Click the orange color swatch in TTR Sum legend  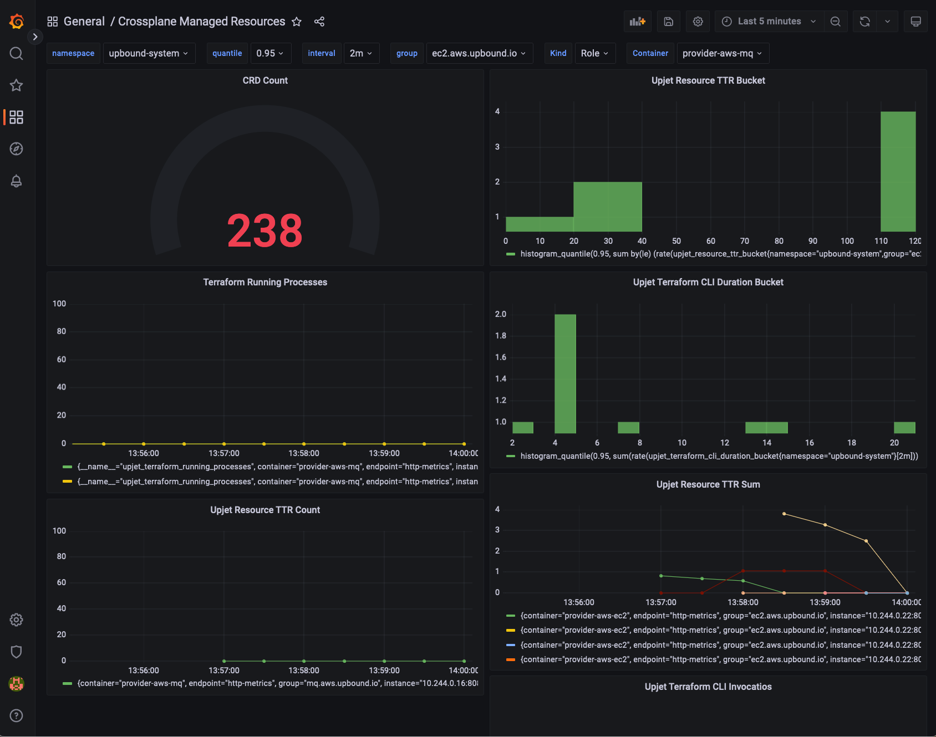click(x=511, y=659)
